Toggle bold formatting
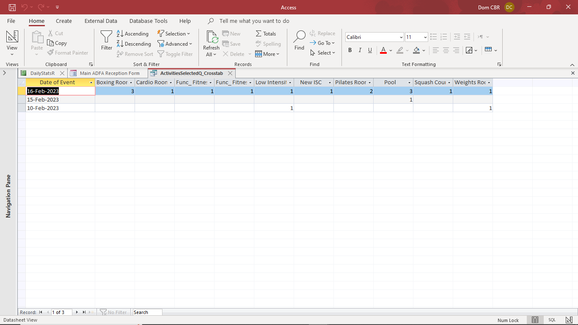578x325 pixels. pyautogui.click(x=350, y=50)
